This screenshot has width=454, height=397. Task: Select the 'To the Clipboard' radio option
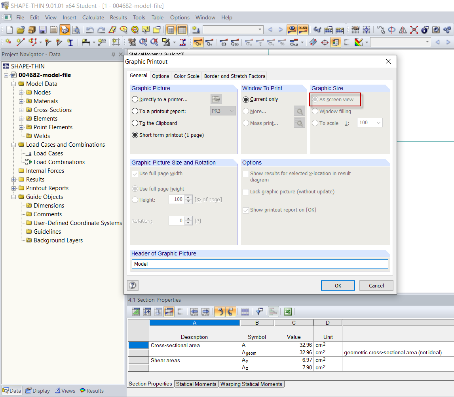click(x=135, y=123)
